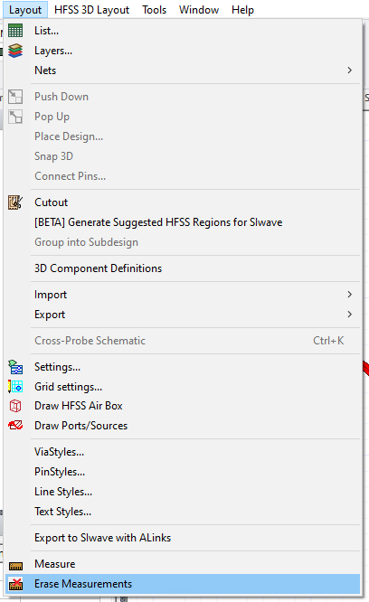Open PinStyles... entry

(183, 472)
